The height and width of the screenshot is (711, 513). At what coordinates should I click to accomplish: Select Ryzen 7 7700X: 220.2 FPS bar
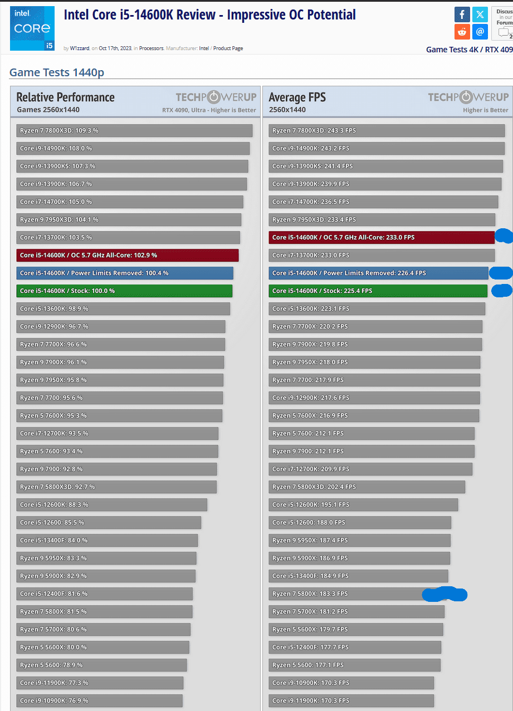point(375,326)
